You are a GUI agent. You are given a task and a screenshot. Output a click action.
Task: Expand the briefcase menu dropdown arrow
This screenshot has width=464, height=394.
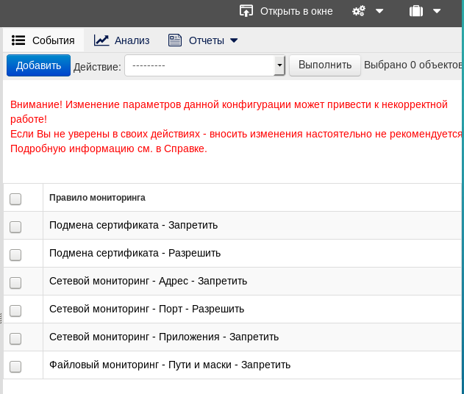point(437,11)
